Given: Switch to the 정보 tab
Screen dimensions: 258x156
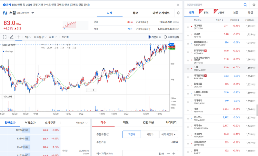Looking at the screenshot, I should pos(135,13).
